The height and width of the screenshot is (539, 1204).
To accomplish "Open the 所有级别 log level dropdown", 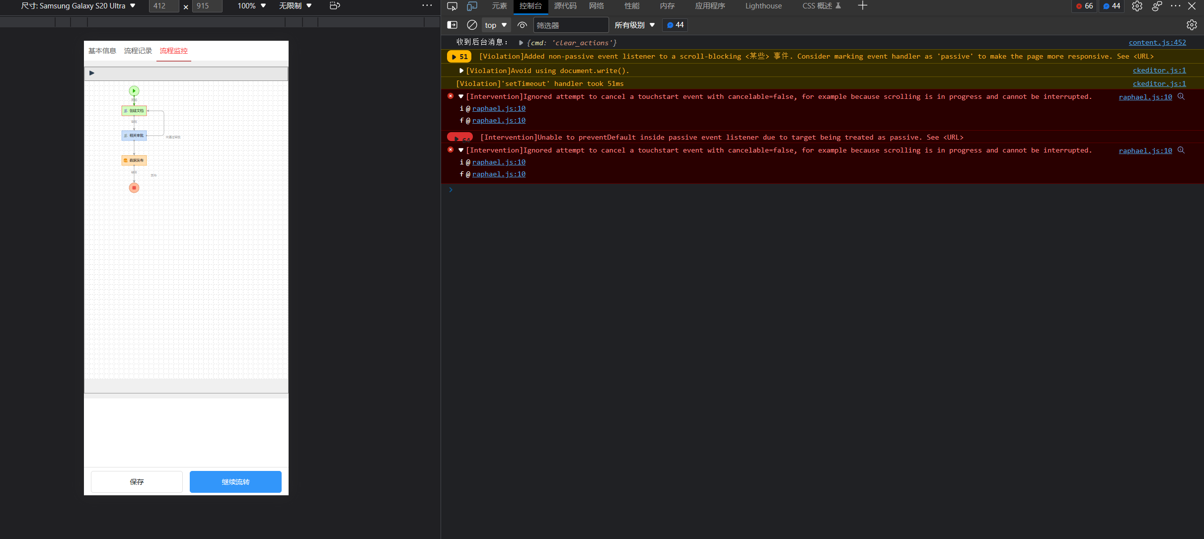I will pos(634,25).
